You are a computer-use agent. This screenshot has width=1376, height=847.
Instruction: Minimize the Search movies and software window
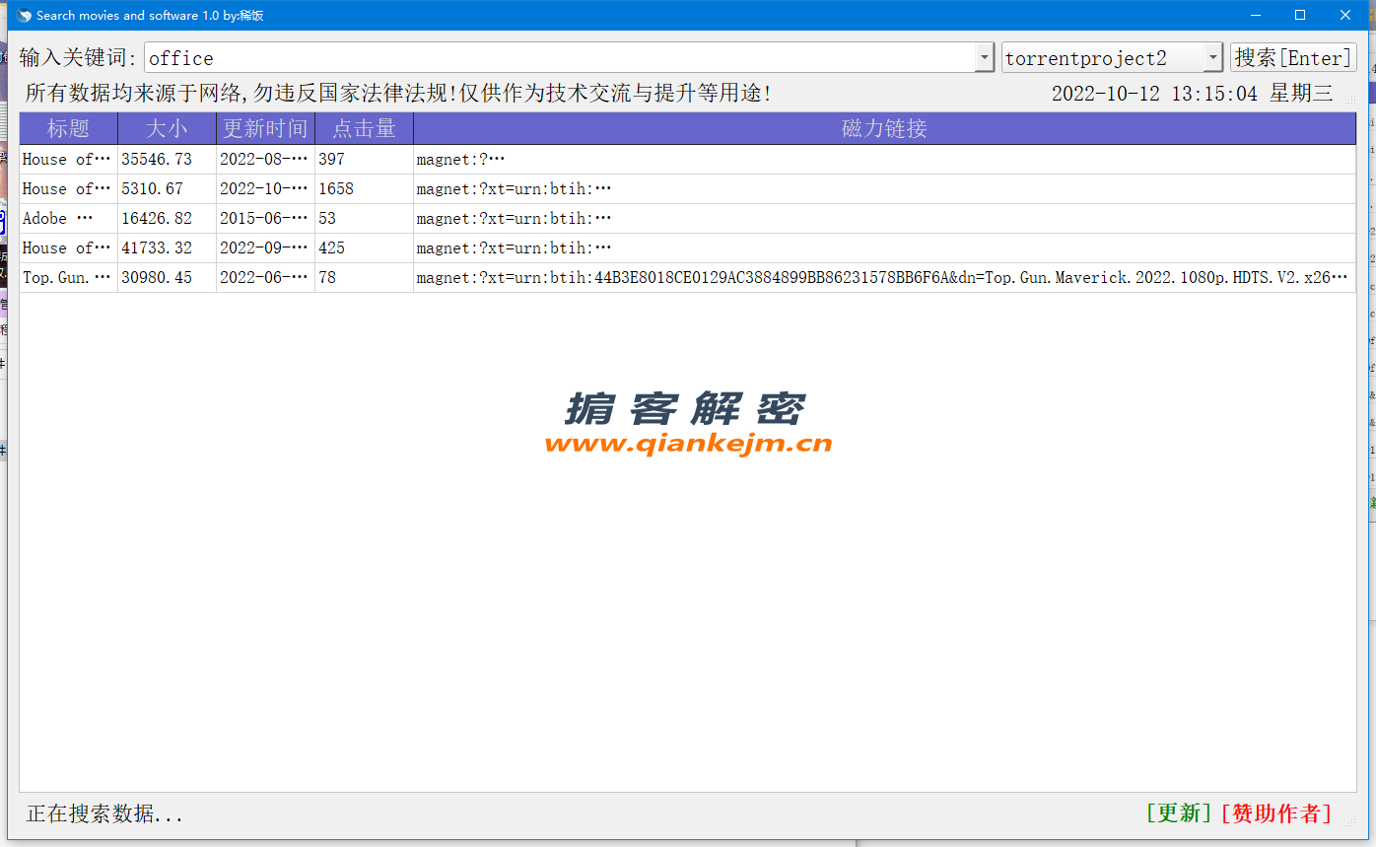[x=1256, y=15]
